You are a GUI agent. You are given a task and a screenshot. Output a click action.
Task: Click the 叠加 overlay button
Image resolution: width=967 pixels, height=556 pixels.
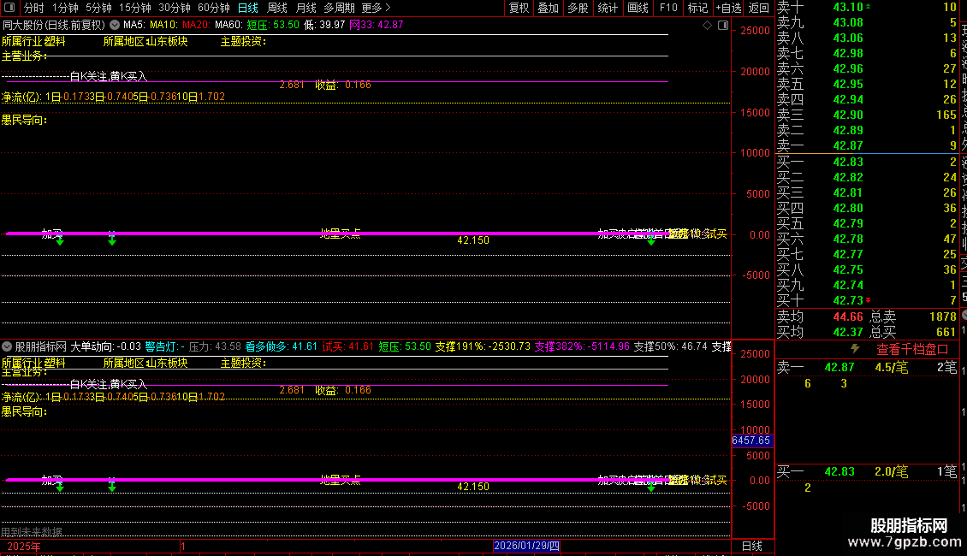point(549,8)
